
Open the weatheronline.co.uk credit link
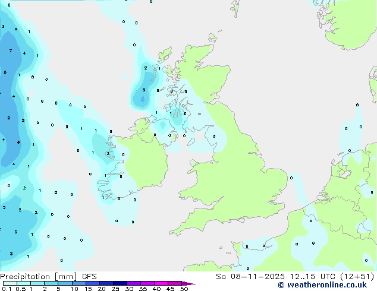322,285
